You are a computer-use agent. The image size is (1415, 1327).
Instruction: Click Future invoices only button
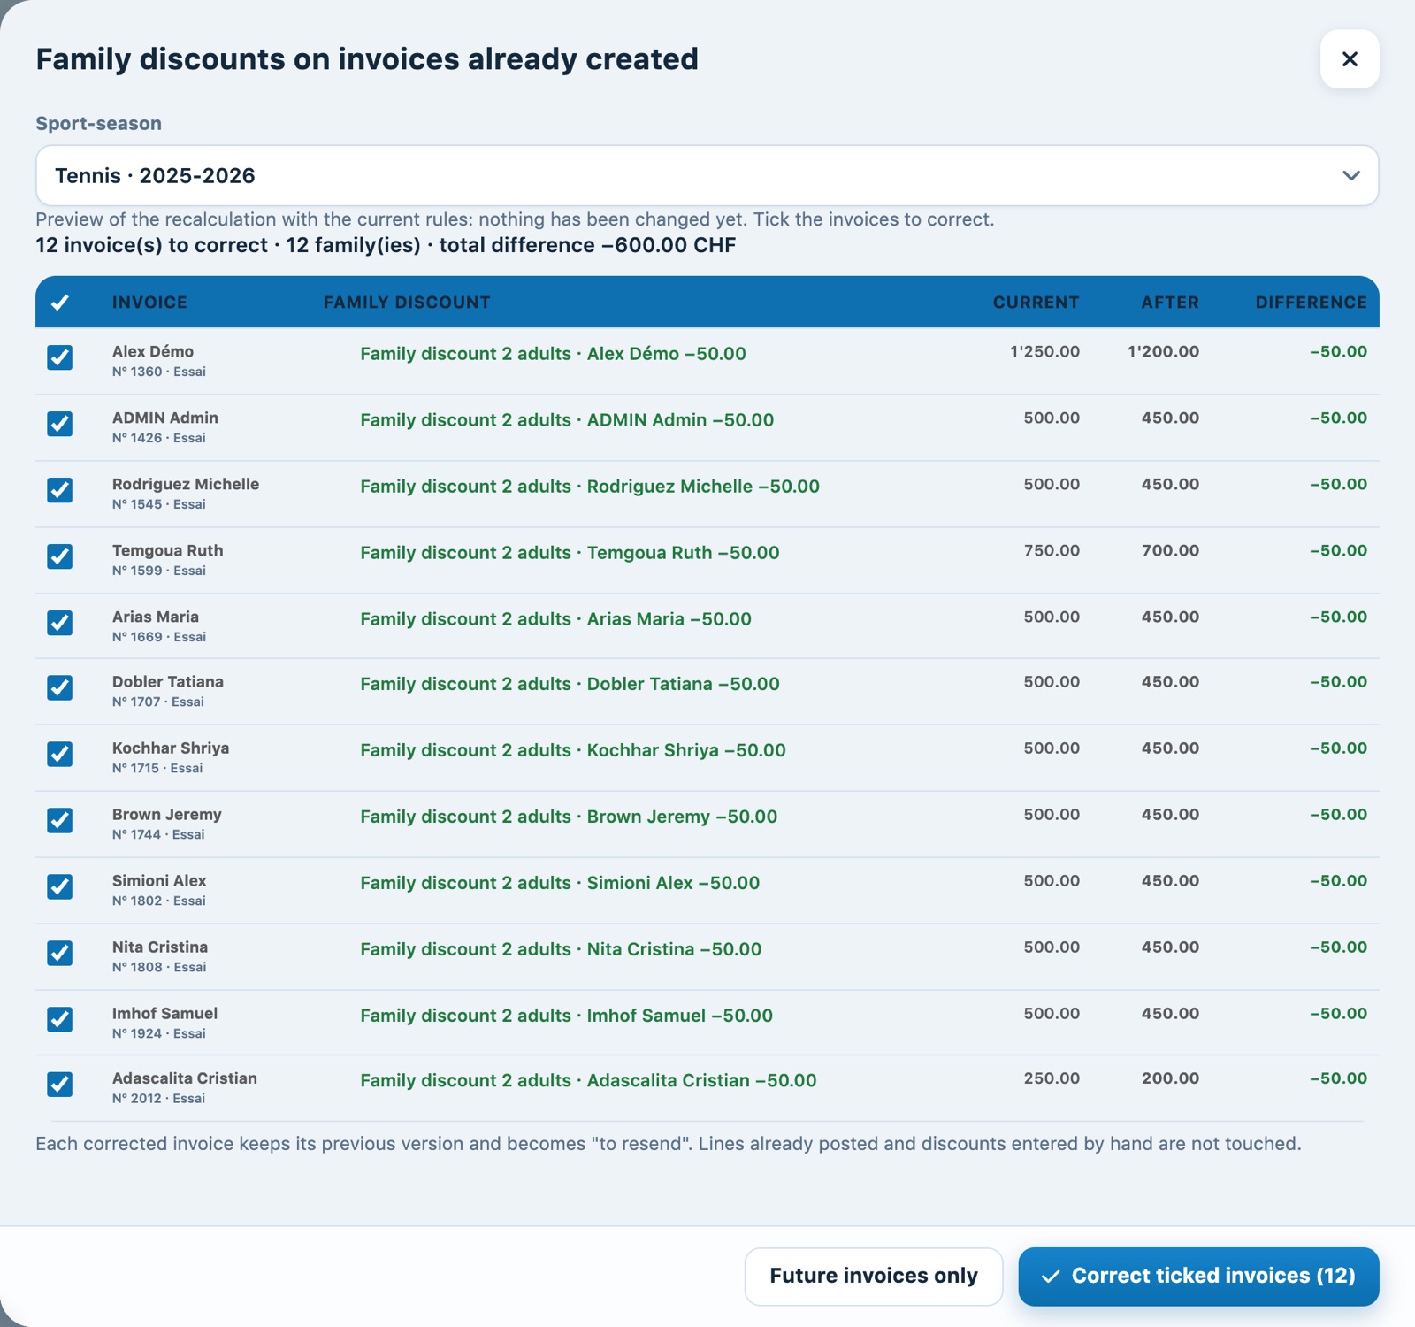pyautogui.click(x=874, y=1276)
